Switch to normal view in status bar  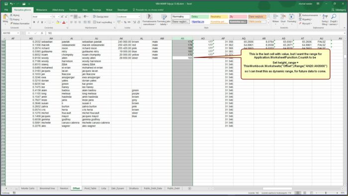(x=298, y=193)
